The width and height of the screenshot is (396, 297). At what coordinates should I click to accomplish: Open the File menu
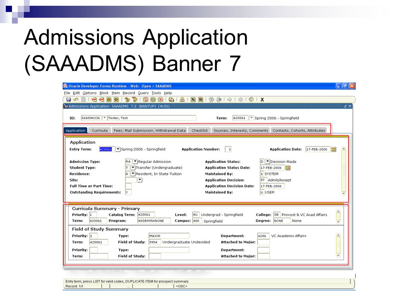click(67, 93)
